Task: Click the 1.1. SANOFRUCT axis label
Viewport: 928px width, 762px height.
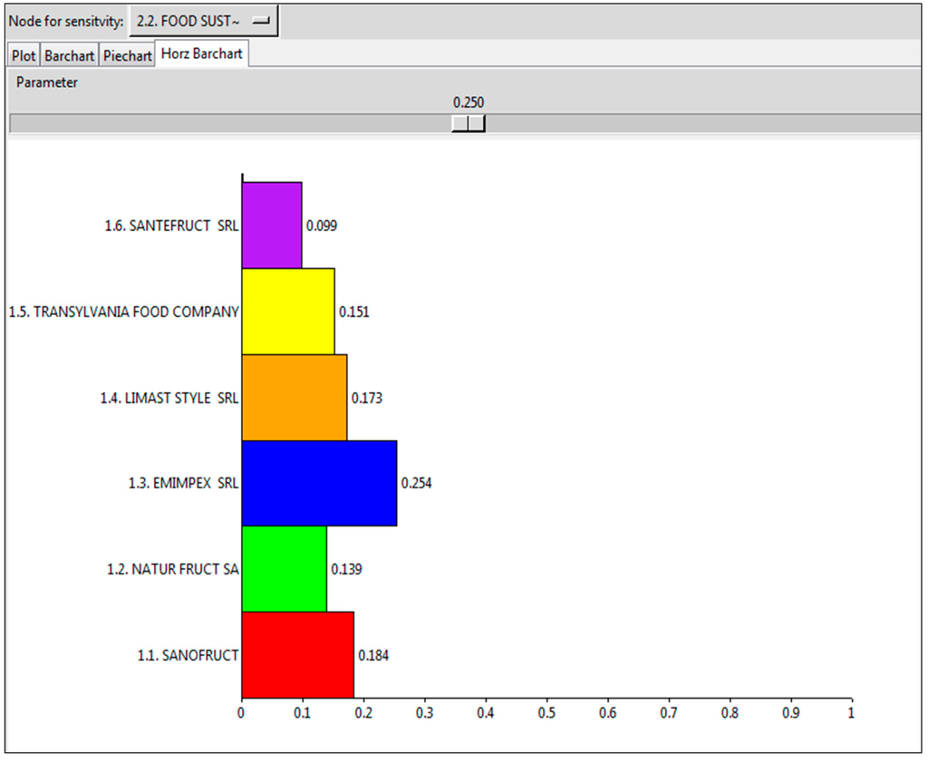Action: pyautogui.click(x=188, y=655)
